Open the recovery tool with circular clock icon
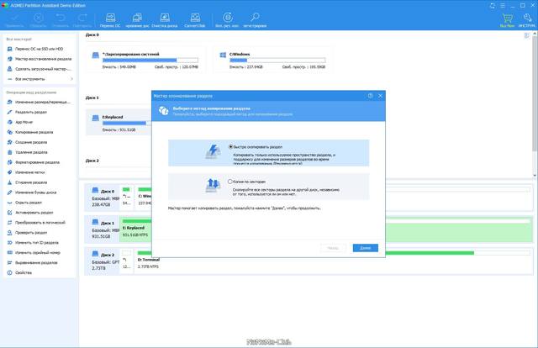The height and width of the screenshot is (348, 538). point(227,20)
